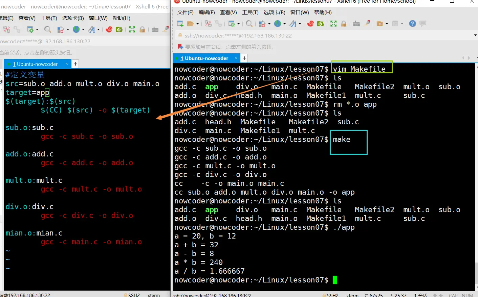Add a new tab in left window
Image resolution: width=478 pixels, height=297 pixels.
pos(75,64)
